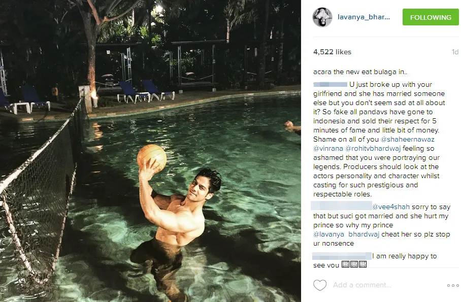Viewport: 461px width, 302px height.
Task: Click the 1d post timestamp
Action: (455, 52)
